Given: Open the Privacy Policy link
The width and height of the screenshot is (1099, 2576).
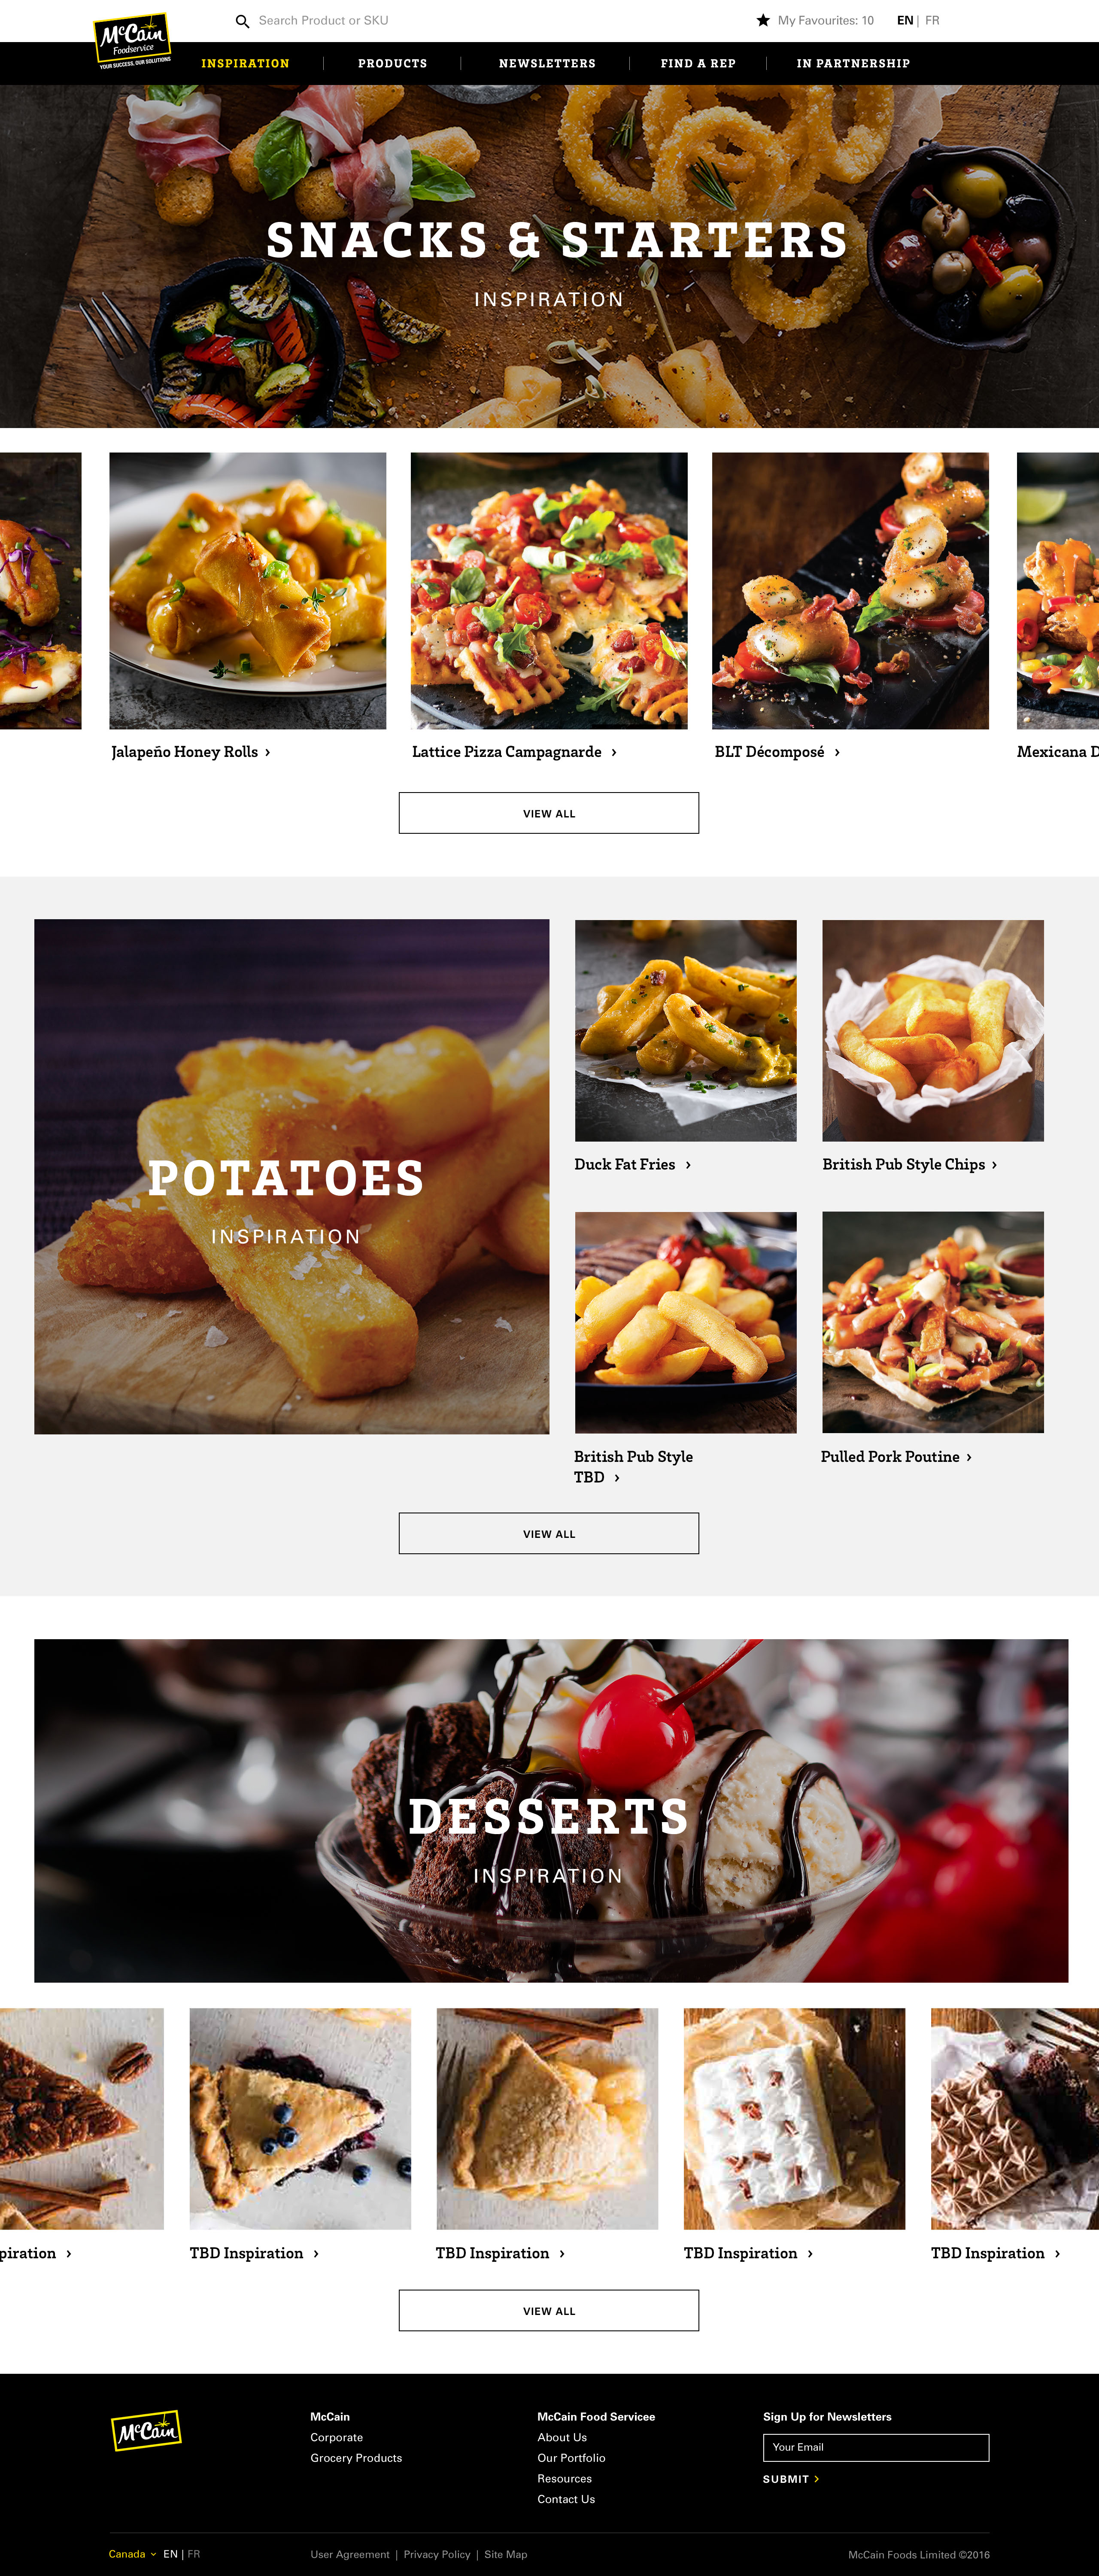Looking at the screenshot, I should coord(437,2554).
